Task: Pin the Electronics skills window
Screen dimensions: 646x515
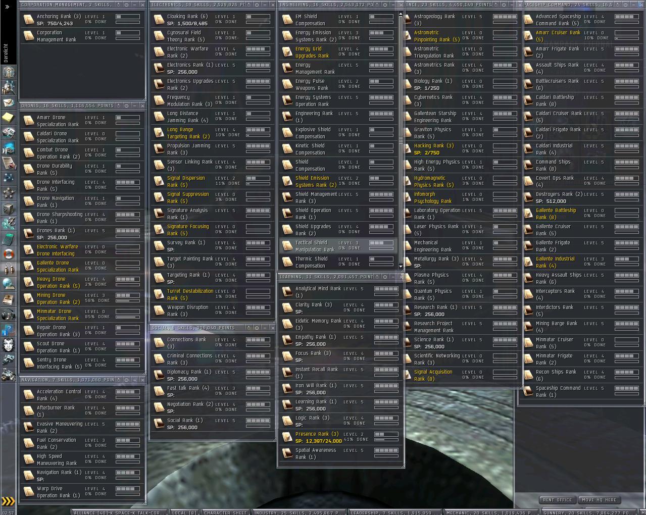Action: point(257,5)
